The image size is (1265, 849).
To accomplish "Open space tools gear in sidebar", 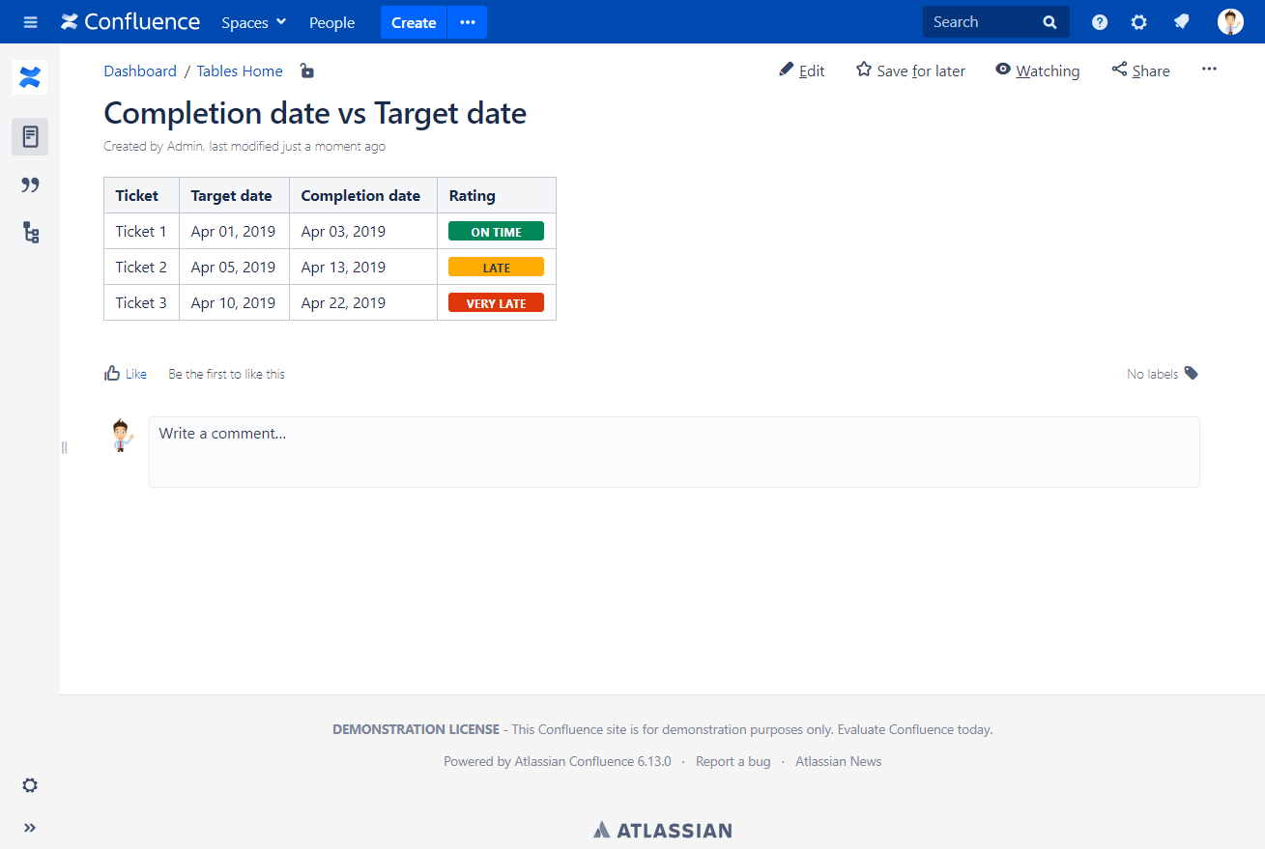I will (x=30, y=785).
